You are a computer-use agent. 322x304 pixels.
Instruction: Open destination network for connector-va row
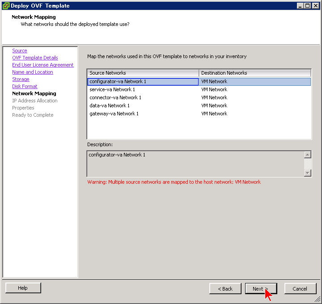click(254, 97)
